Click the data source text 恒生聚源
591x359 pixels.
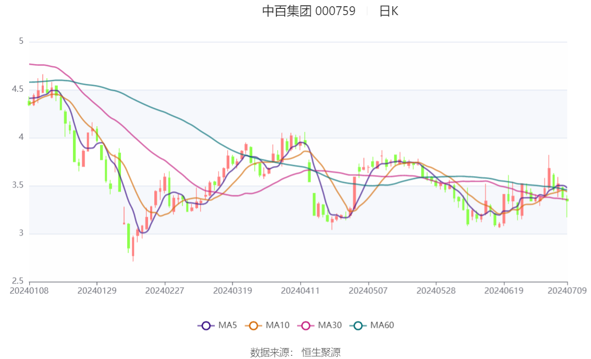(x=321, y=352)
